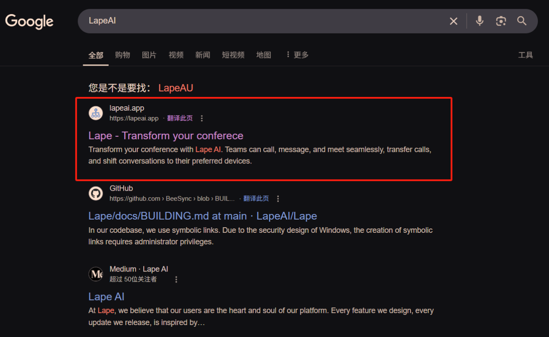Switch to the 地图 tab

[x=263, y=55]
